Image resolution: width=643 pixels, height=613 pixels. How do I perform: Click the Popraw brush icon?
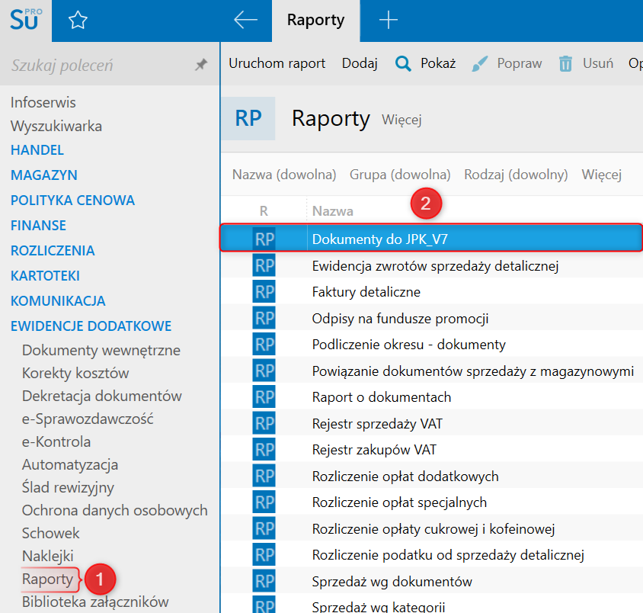pyautogui.click(x=479, y=63)
